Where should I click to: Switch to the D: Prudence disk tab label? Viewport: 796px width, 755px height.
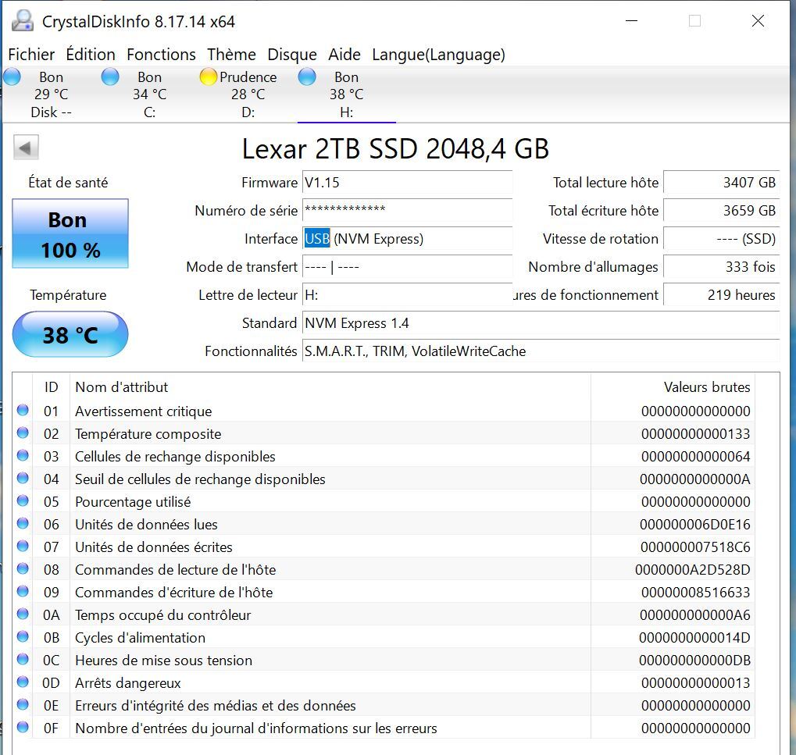pos(248,112)
